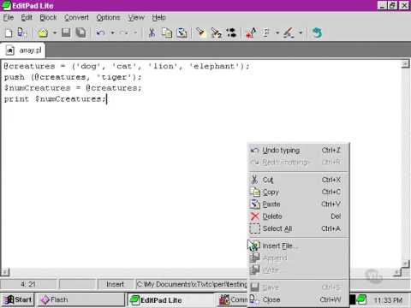Click the '4: 21' cursor position status field
Image resolution: width=411 pixels, height=308 pixels.
(x=28, y=284)
